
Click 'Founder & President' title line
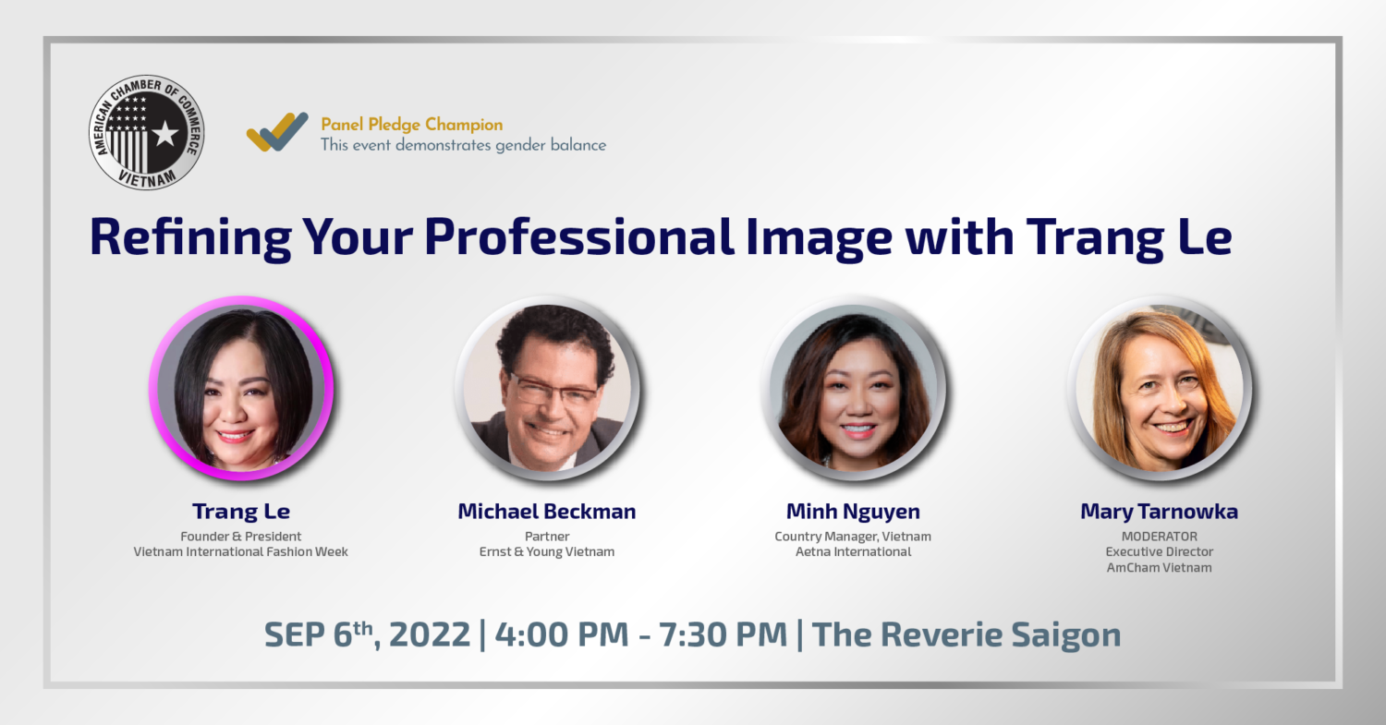click(x=241, y=537)
